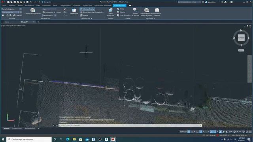This screenshot has width=253, height=142.
Task: Toggle object snap tracking in status bar
Action: (211, 132)
